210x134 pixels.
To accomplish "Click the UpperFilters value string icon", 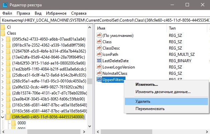I will (99, 79).
